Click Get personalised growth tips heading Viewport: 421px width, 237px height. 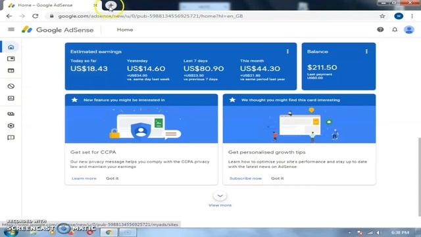(x=267, y=152)
